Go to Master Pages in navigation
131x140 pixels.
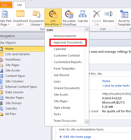pyautogui.click(x=15, y=98)
